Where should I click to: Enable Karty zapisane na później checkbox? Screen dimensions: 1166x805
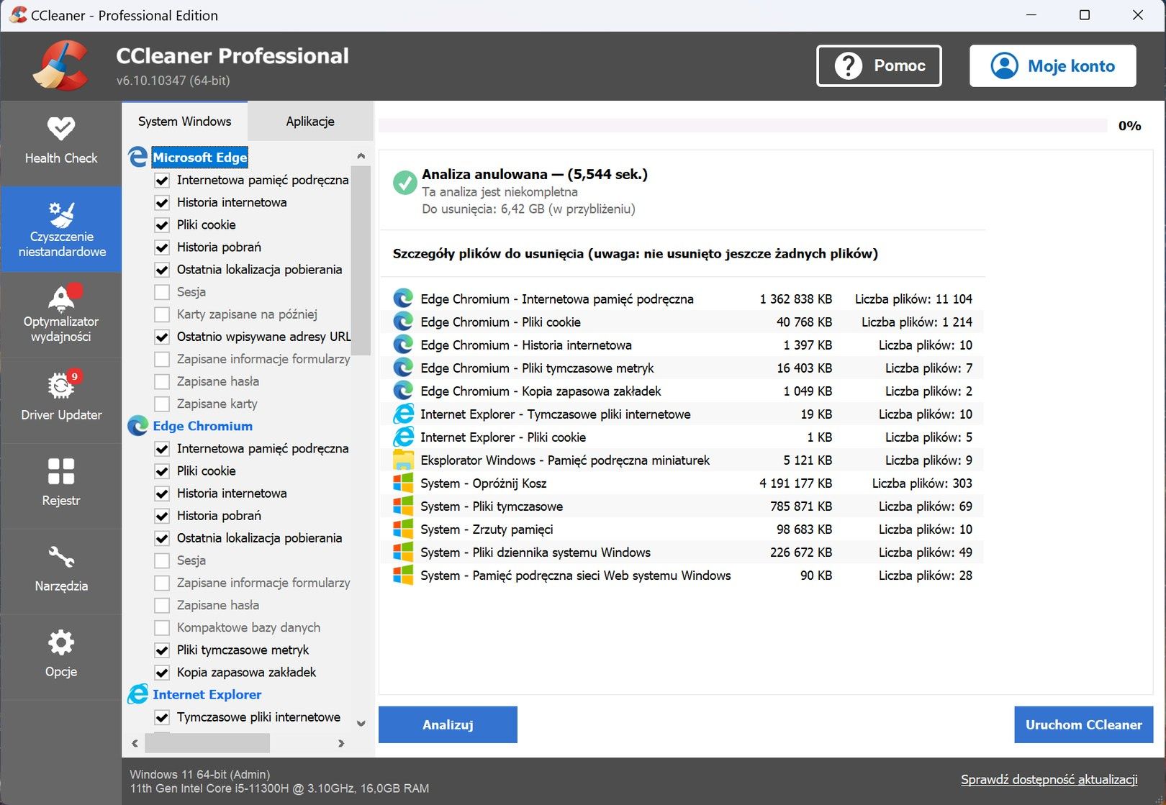pyautogui.click(x=162, y=314)
